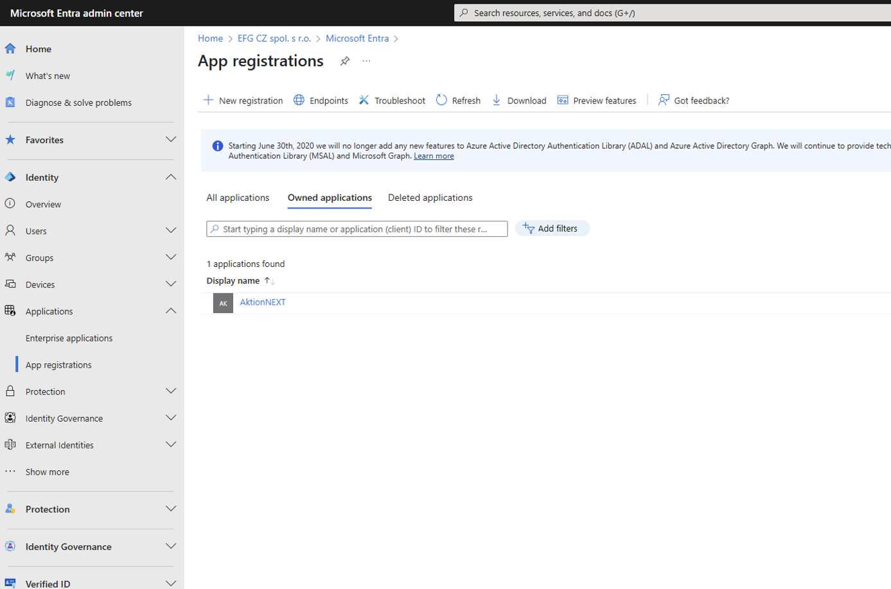Image resolution: width=891 pixels, height=589 pixels.
Task: Open Enterprise applications in sidebar
Action: (x=69, y=338)
